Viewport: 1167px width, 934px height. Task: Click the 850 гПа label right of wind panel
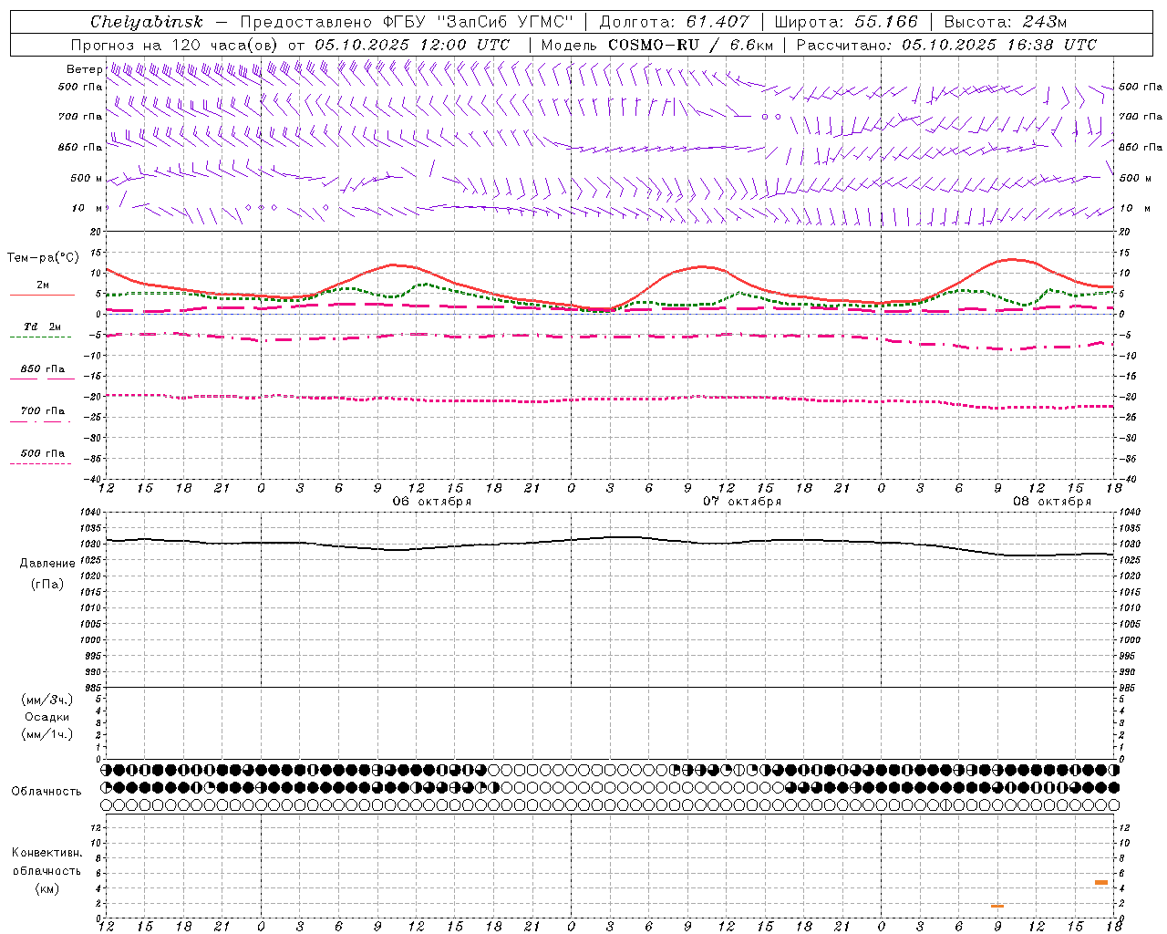click(1141, 148)
